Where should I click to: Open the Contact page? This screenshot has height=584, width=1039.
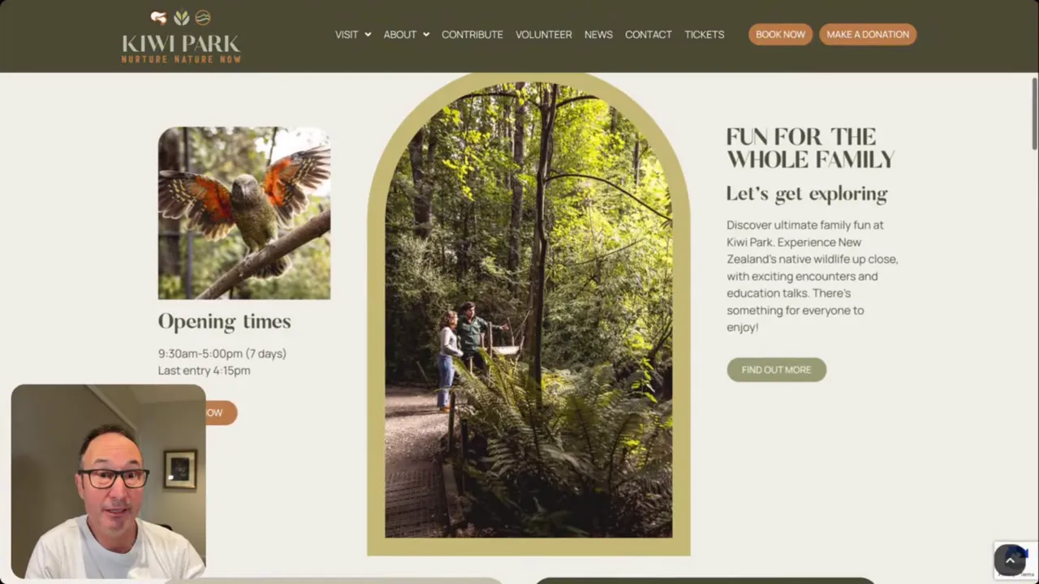coord(649,35)
